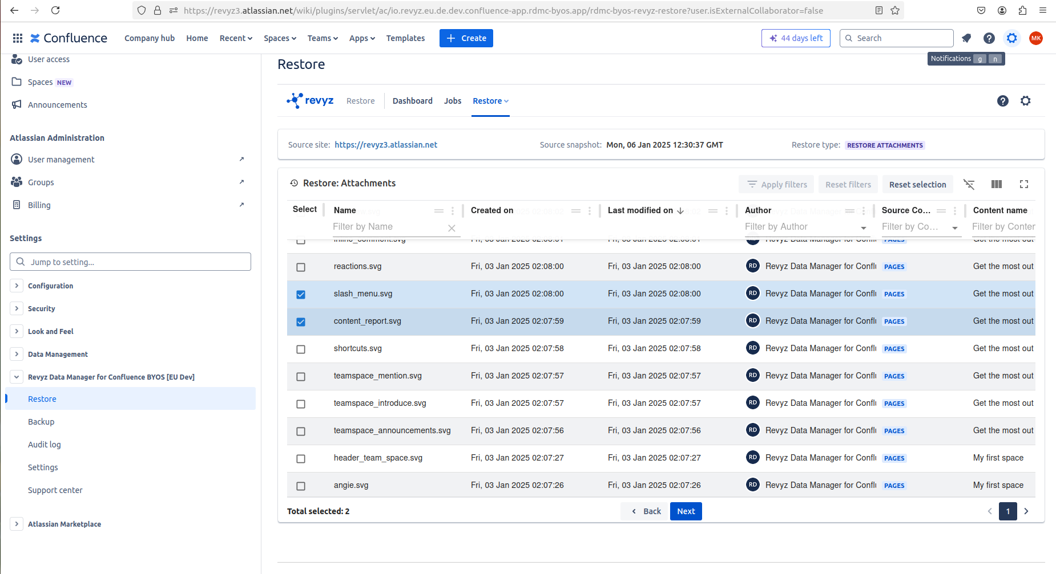Click the Confluence logo
Screen dimensions: 1056x574
click(x=68, y=38)
